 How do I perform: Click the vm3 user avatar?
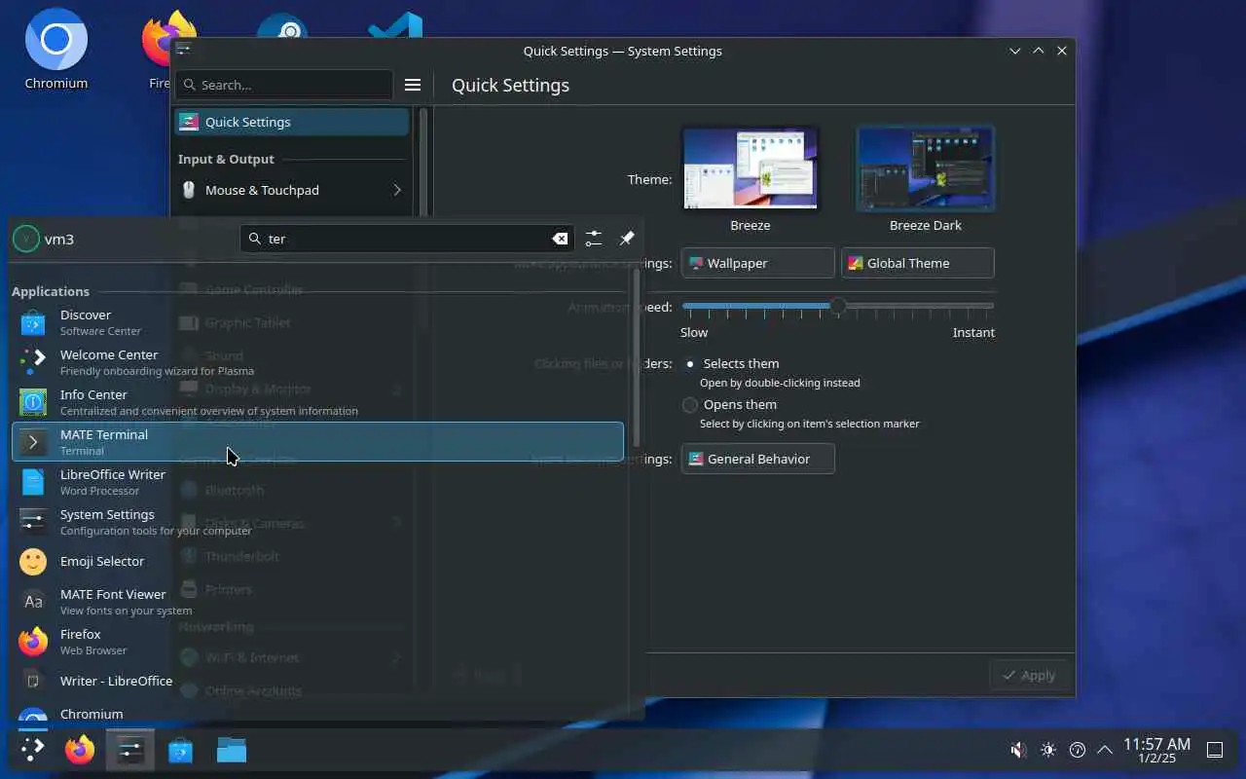click(26, 239)
